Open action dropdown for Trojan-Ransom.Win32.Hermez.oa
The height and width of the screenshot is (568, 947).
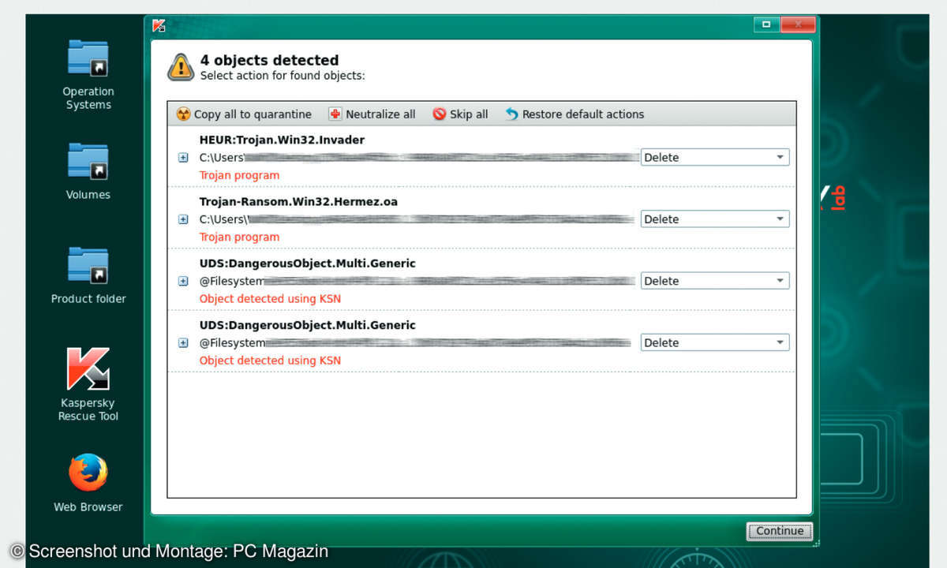pyautogui.click(x=715, y=219)
